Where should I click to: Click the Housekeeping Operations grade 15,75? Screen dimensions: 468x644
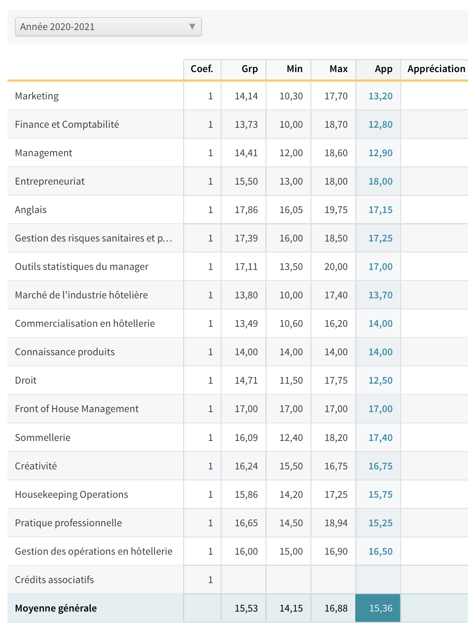pyautogui.click(x=380, y=495)
